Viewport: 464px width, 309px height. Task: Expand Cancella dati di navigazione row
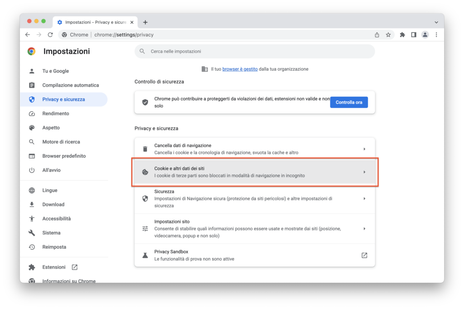tap(255, 149)
